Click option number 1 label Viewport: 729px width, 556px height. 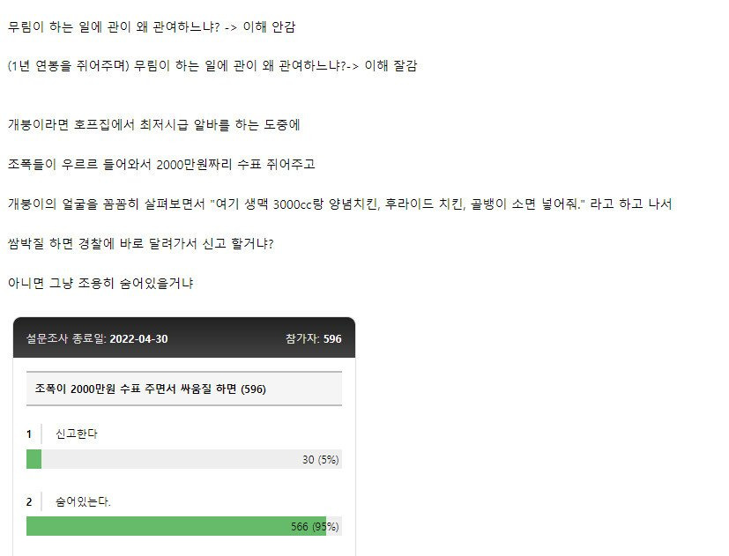pyautogui.click(x=29, y=434)
